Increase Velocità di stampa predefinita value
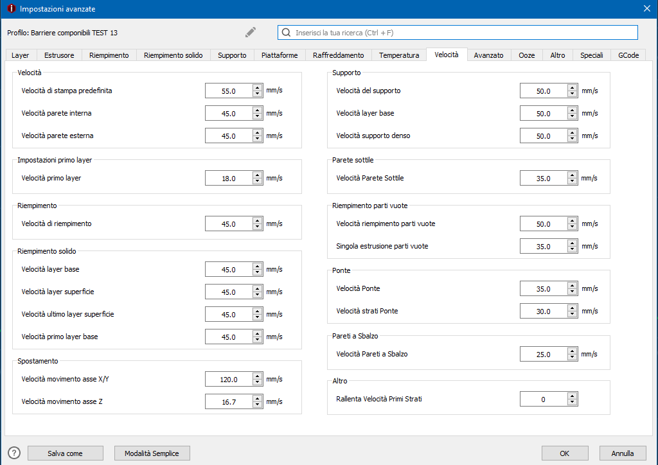 point(257,87)
